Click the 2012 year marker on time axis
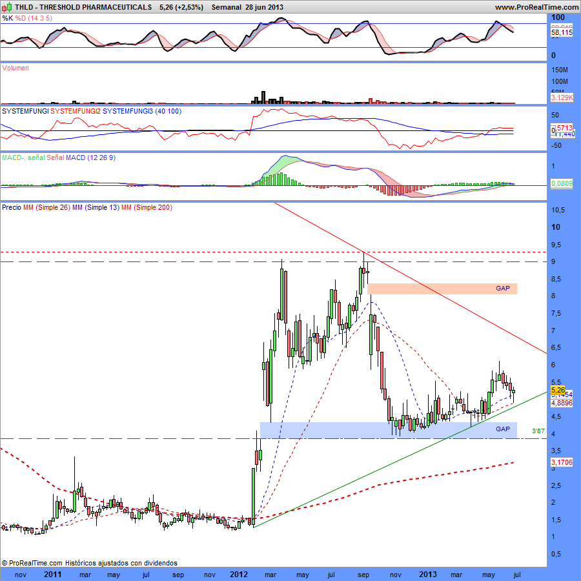 click(239, 575)
